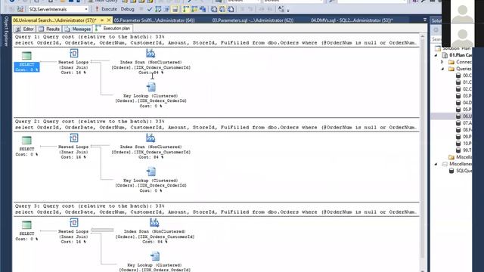This screenshot has width=484, height=272.
Task: Select Index Scan operator in Query 3
Action: (155, 231)
